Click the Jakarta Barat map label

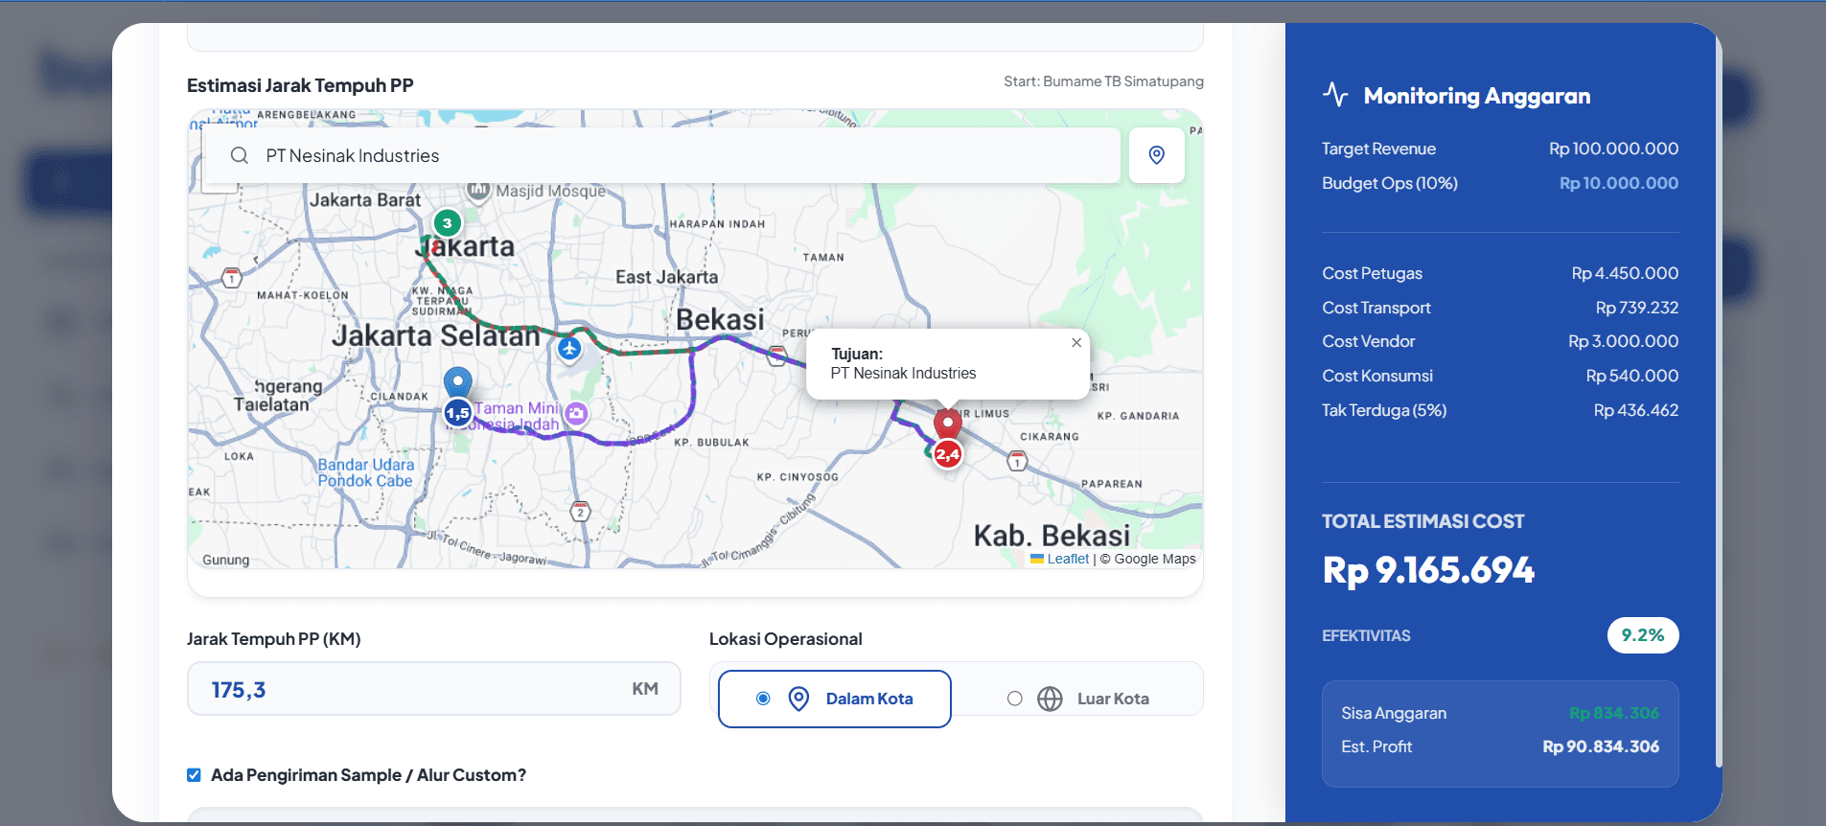point(365,200)
